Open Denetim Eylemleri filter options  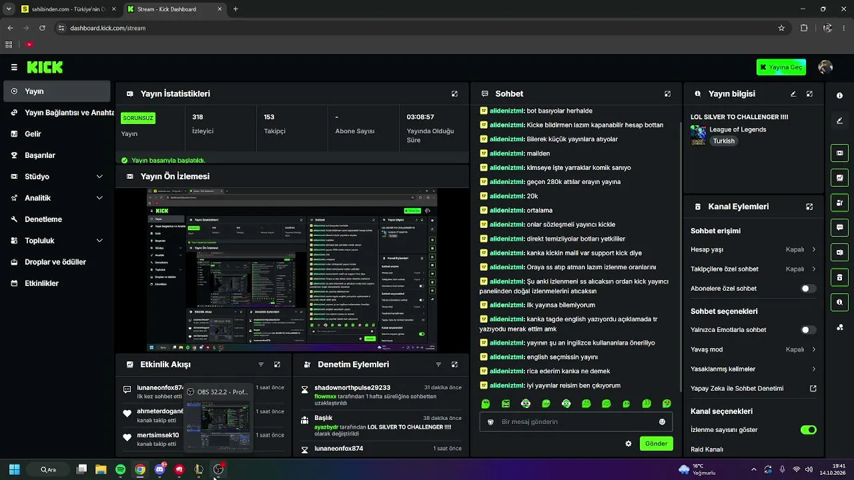coord(438,365)
